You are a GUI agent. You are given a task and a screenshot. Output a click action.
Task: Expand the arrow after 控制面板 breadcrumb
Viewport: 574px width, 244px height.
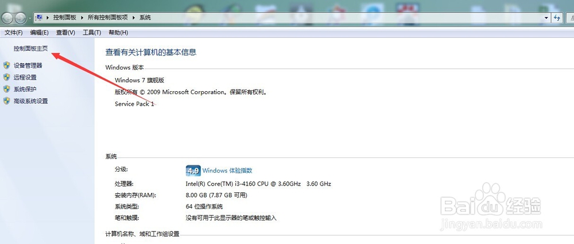point(82,18)
